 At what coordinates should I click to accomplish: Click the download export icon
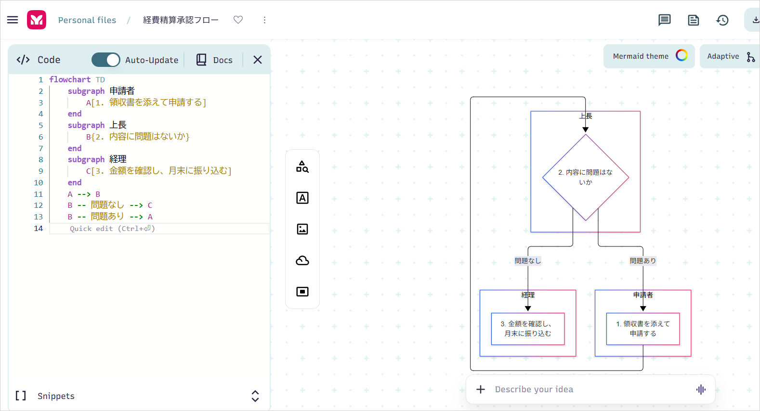755,20
